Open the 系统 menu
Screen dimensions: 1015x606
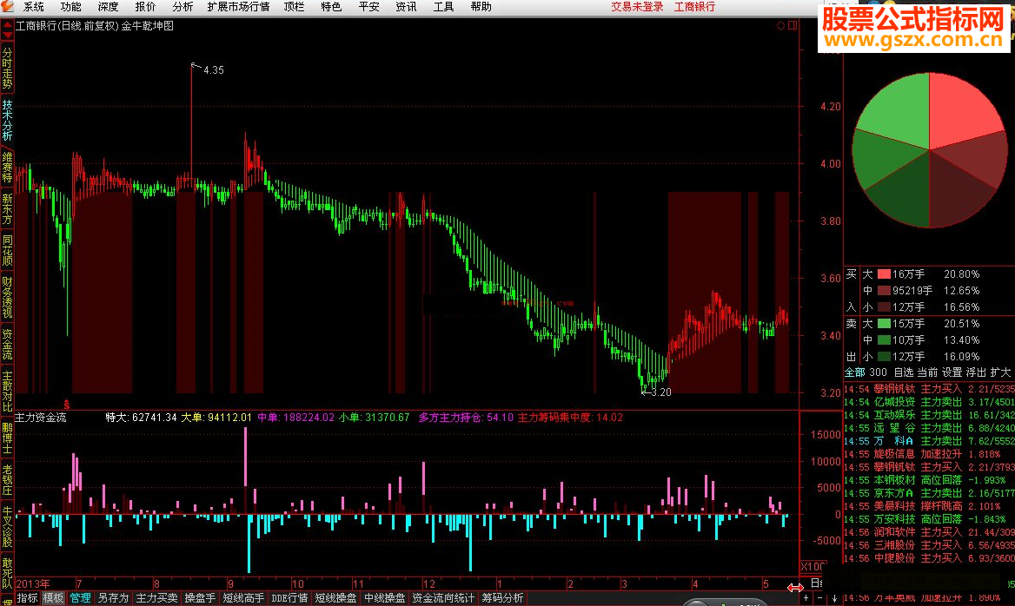(34, 6)
